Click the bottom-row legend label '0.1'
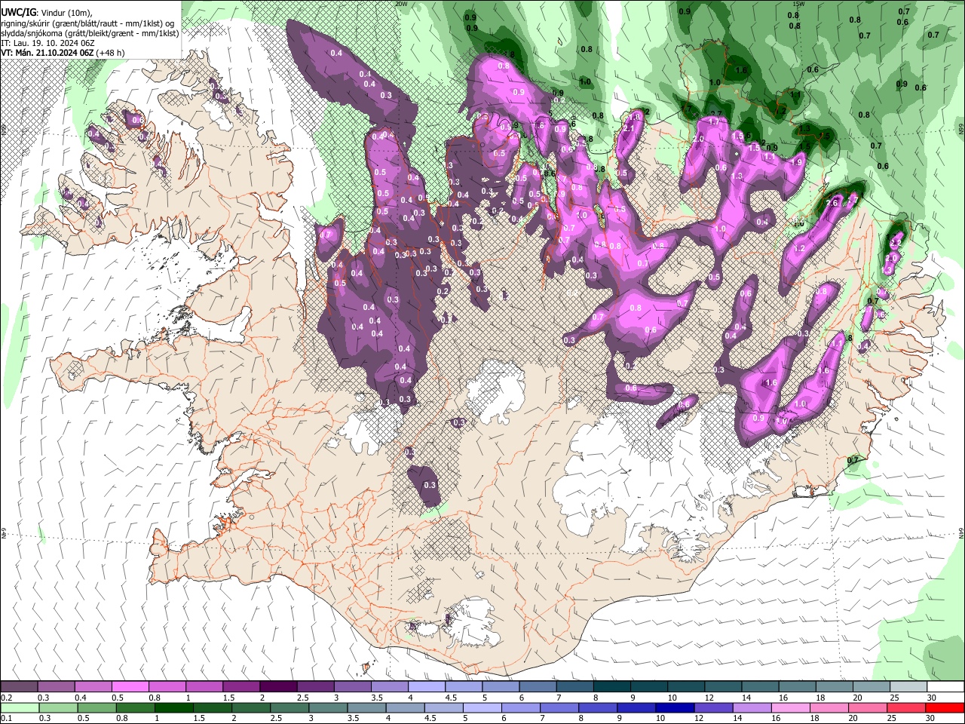Image resolution: width=965 pixels, height=724 pixels. pyautogui.click(x=5, y=718)
